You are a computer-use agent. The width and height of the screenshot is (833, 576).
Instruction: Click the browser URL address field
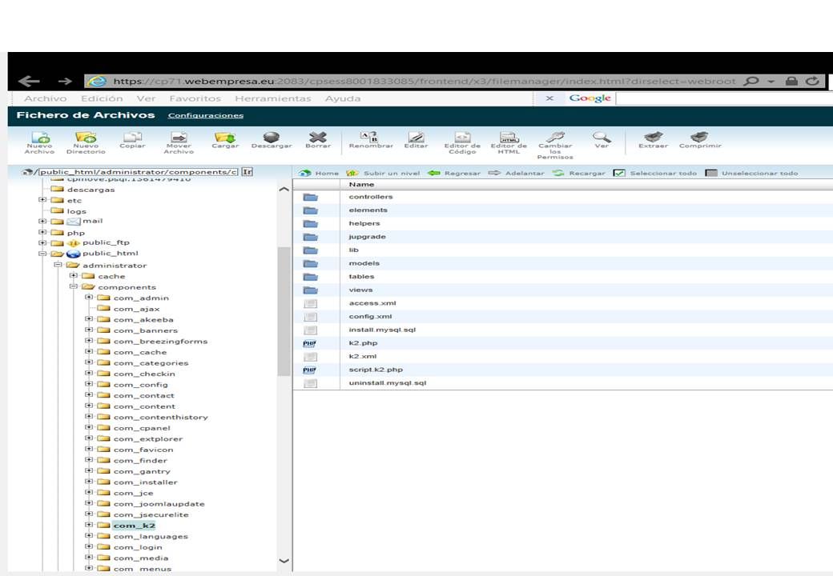tap(424, 81)
